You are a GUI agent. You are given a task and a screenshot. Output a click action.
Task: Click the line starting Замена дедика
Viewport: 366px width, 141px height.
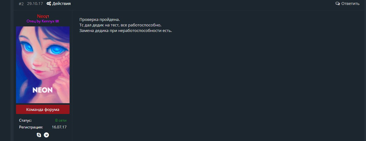point(126,30)
